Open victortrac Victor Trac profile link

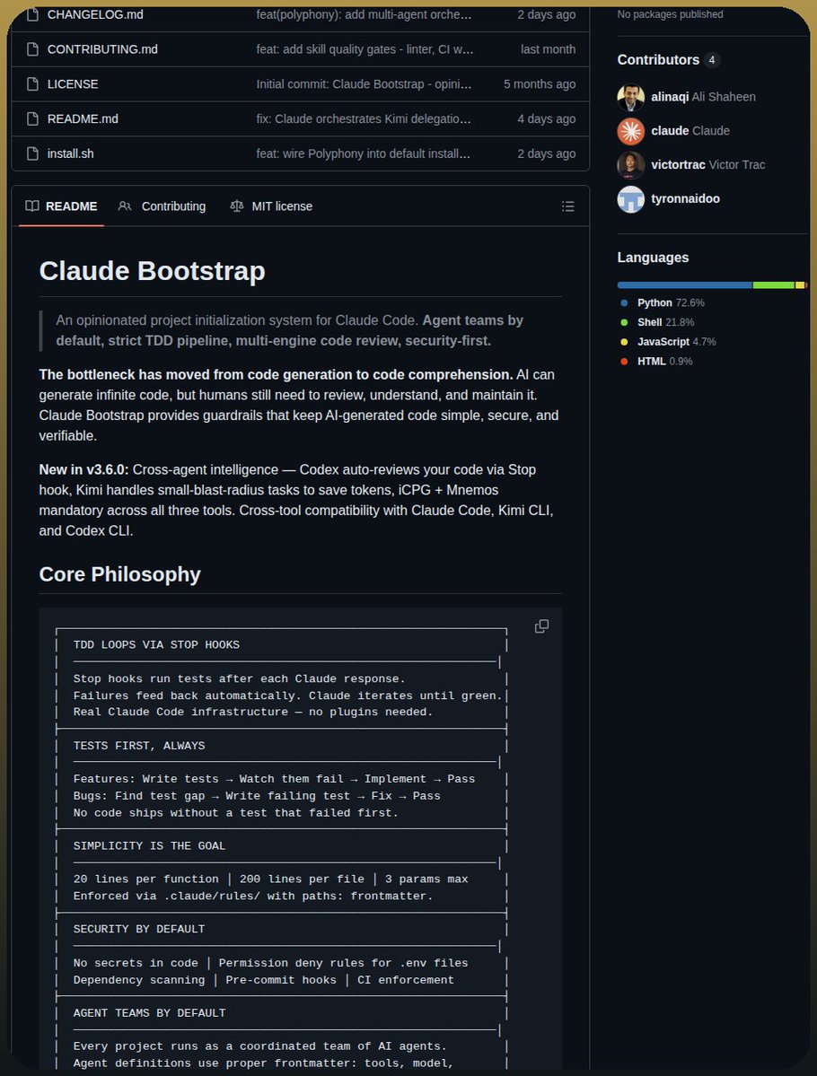(707, 165)
